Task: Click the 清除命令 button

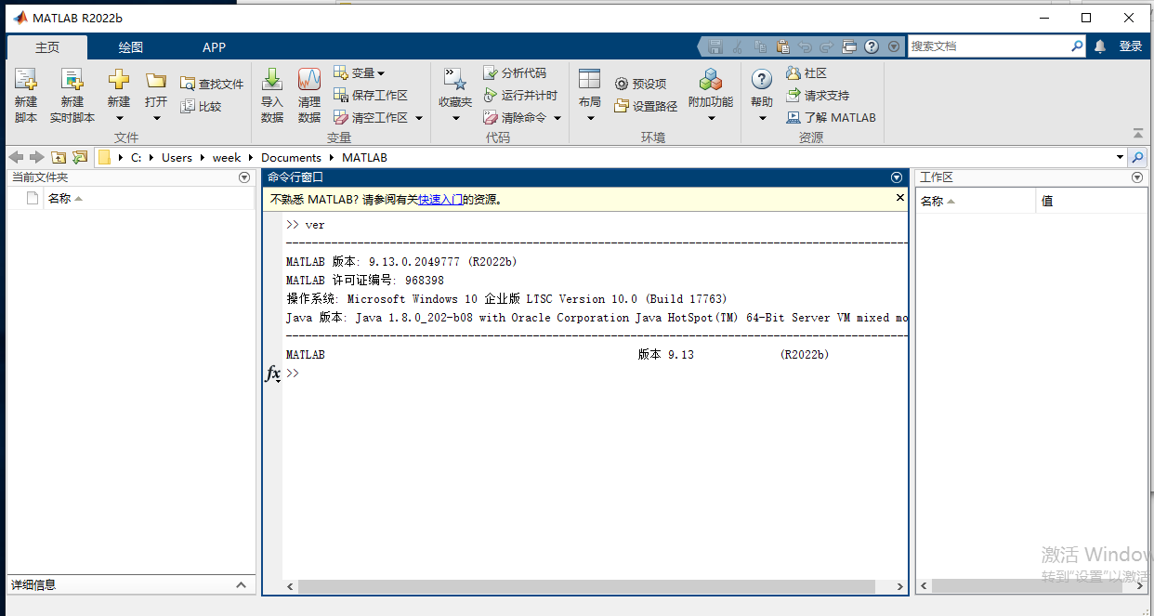Action: point(515,118)
